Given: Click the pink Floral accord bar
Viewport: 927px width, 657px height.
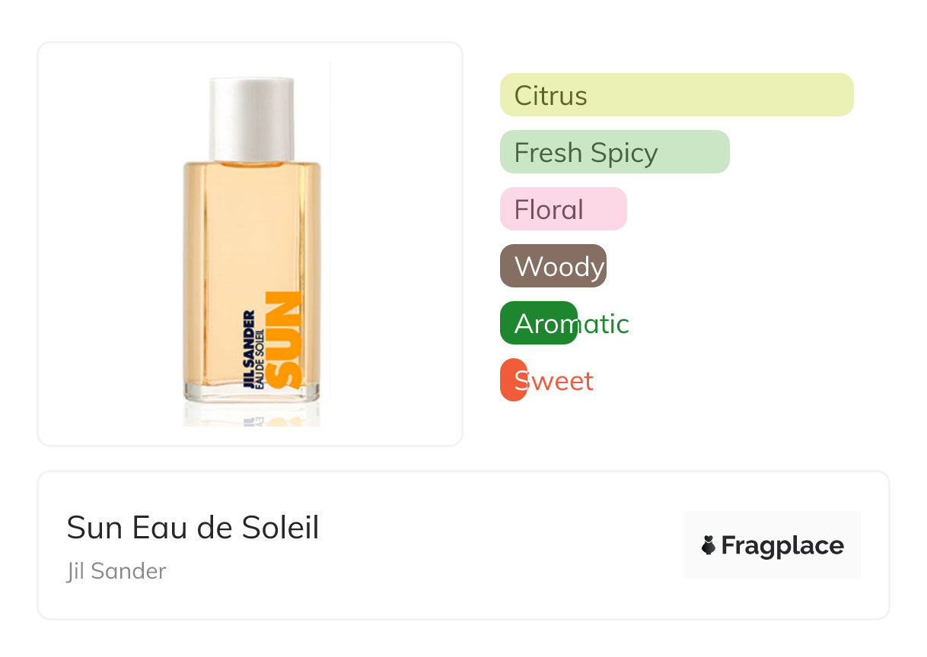Looking at the screenshot, I should (562, 209).
